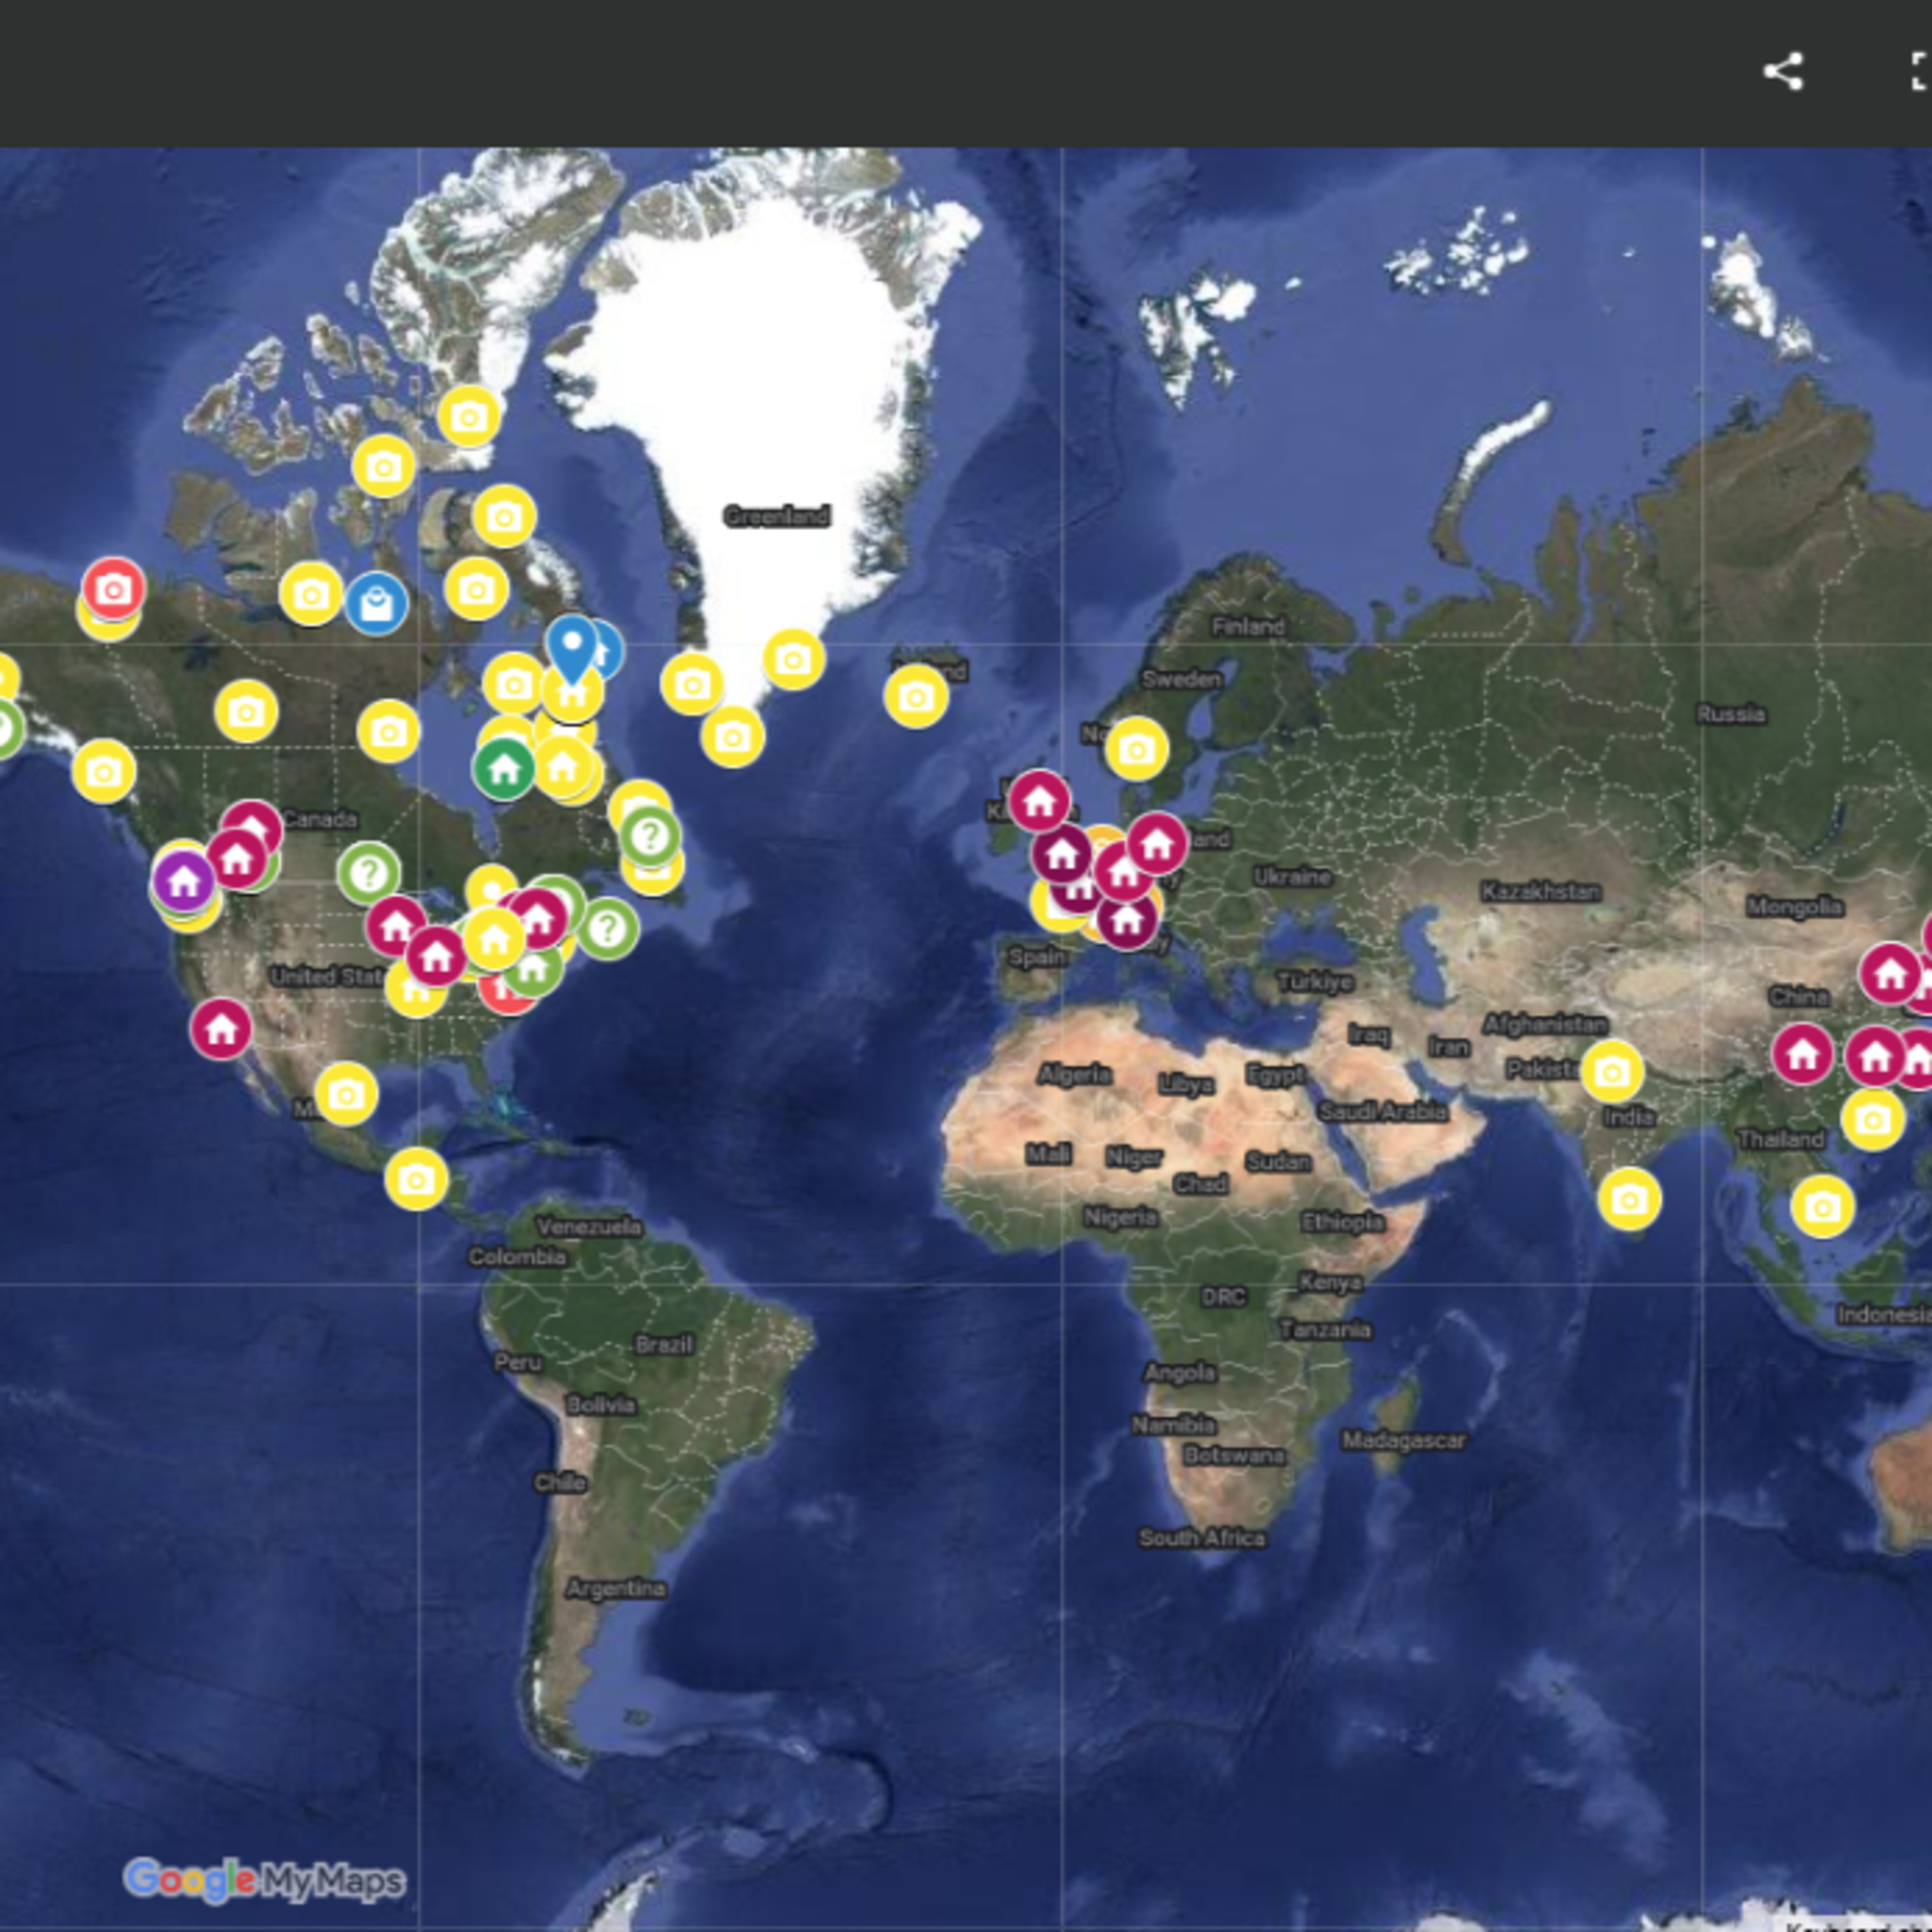Click the Sudan country label
The height and width of the screenshot is (1932, 1932).
coord(1278,1161)
